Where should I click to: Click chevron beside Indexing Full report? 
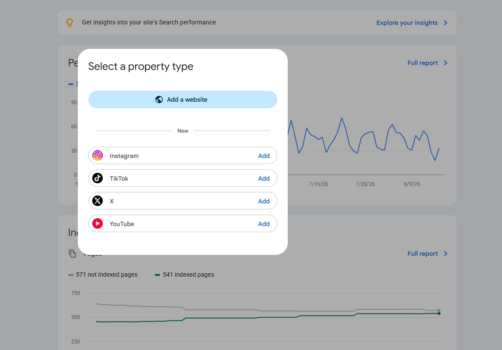click(x=445, y=254)
